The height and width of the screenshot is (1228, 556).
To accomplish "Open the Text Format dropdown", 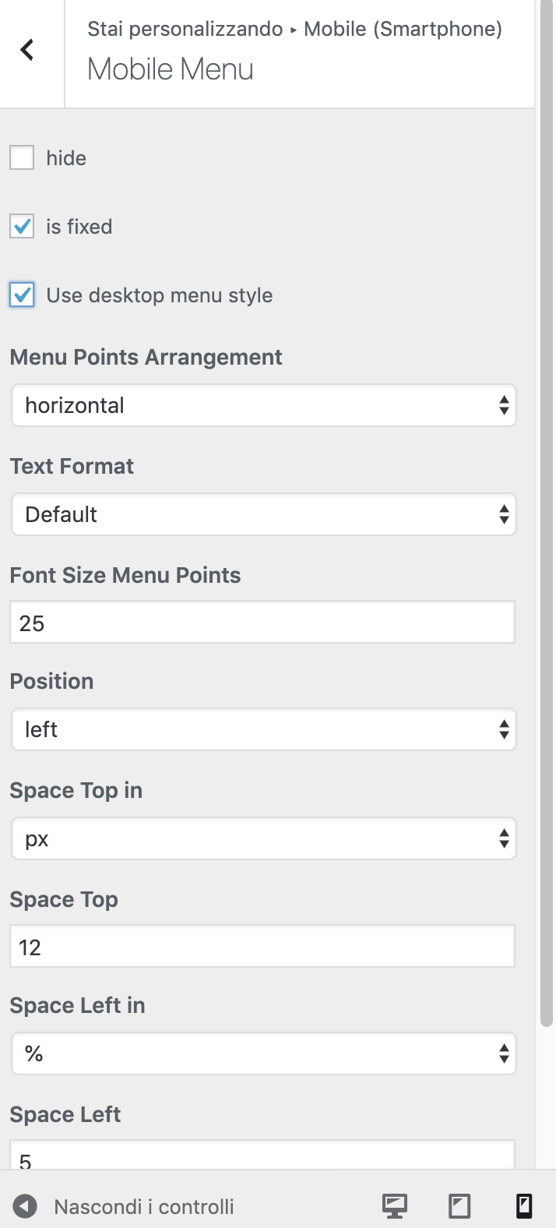I will click(263, 514).
